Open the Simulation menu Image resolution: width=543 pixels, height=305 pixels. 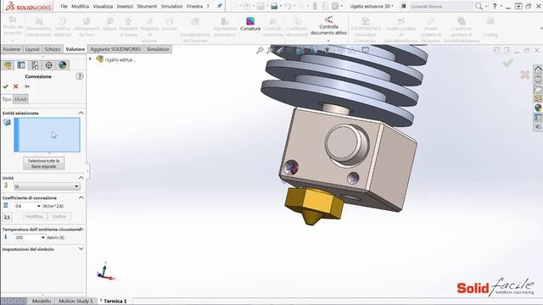click(171, 6)
